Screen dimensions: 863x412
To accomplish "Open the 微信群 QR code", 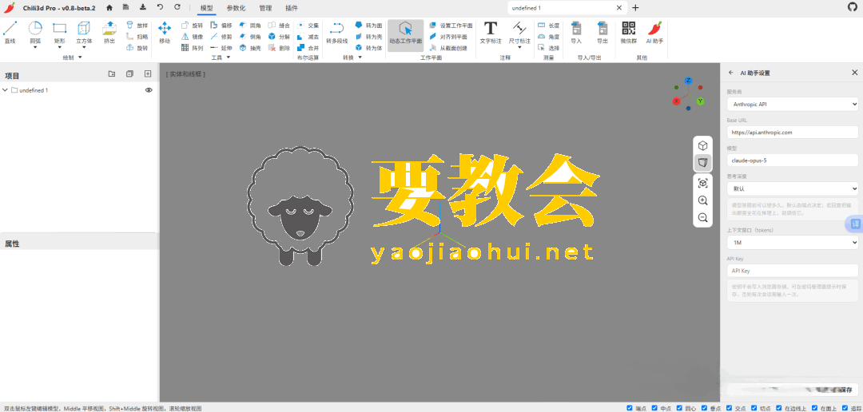I will tap(628, 33).
